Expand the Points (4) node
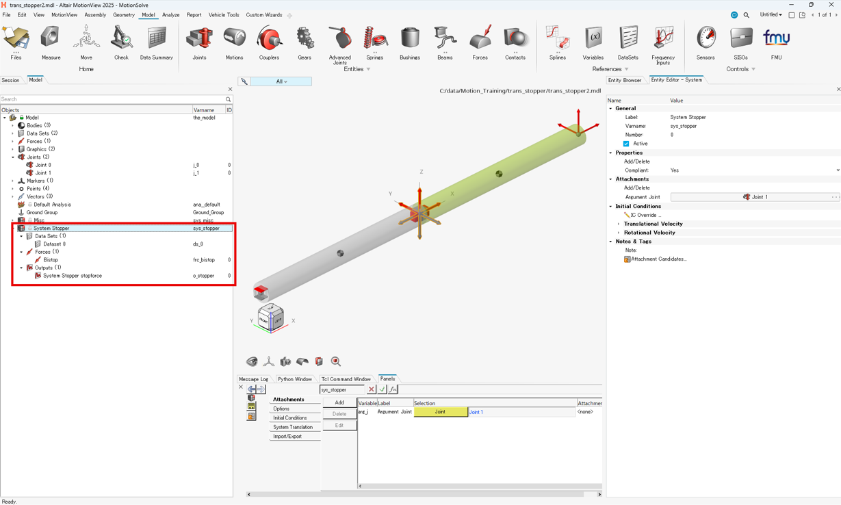This screenshot has width=841, height=505. tap(13, 188)
